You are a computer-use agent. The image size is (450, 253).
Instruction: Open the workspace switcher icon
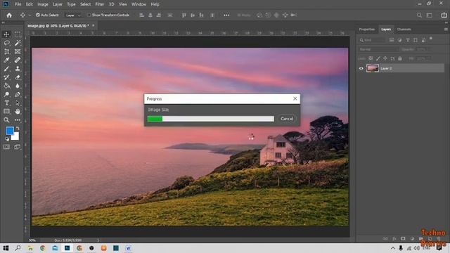click(x=430, y=15)
